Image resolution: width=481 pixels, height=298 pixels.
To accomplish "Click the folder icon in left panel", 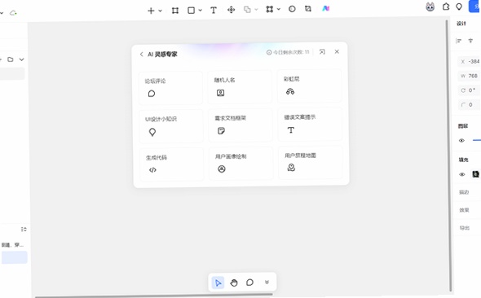I will (11, 59).
